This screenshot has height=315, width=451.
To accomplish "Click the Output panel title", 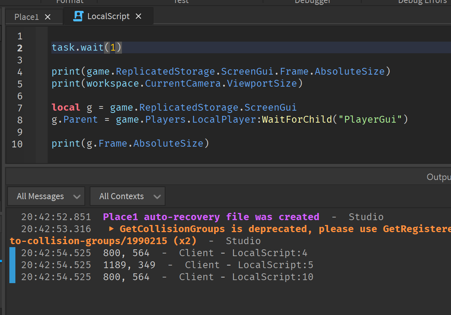I will (x=439, y=177).
